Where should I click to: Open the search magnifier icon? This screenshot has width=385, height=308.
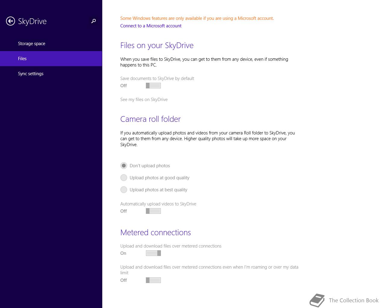pyautogui.click(x=94, y=21)
